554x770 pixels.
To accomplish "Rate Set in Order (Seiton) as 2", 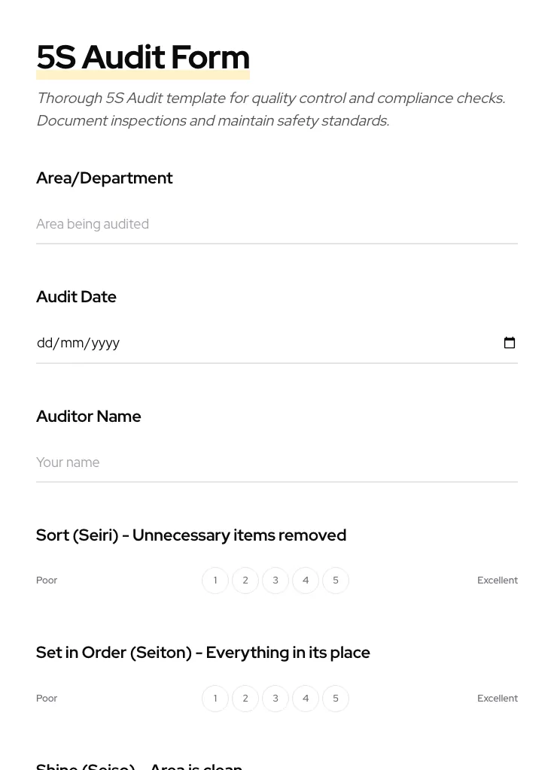I will tap(245, 698).
